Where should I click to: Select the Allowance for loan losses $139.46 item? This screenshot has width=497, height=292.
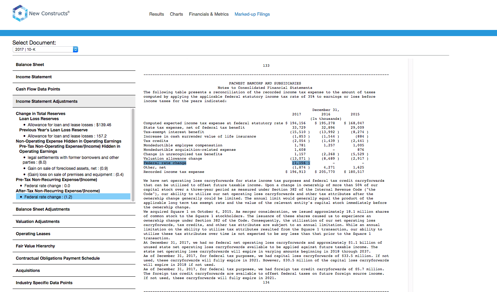[x=69, y=125]
